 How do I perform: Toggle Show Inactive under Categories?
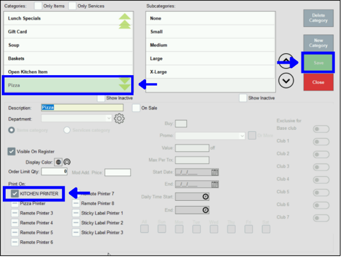pos(101,98)
